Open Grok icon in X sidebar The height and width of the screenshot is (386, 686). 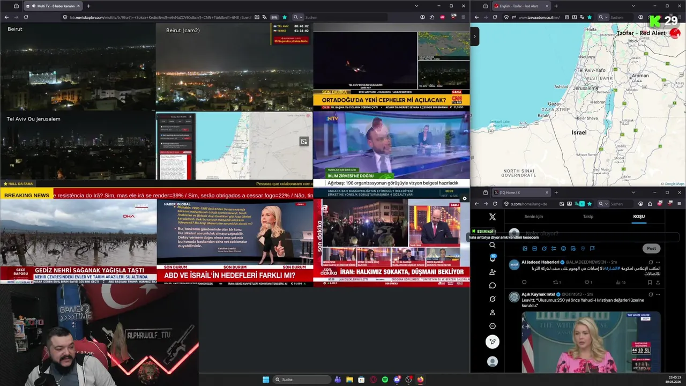492,299
